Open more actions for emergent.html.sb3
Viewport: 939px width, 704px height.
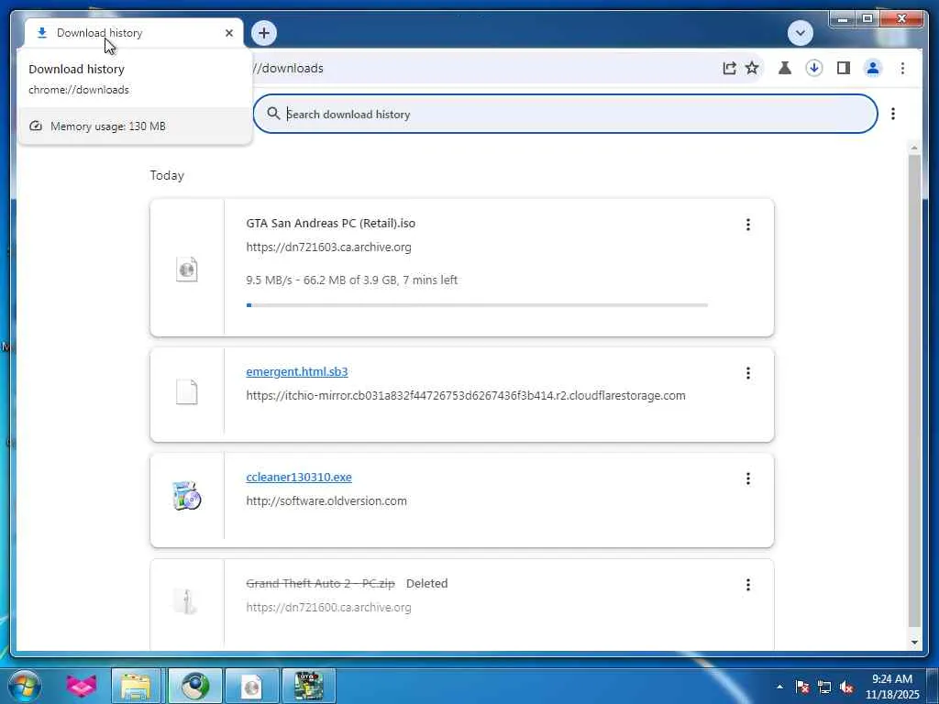pyautogui.click(x=748, y=374)
